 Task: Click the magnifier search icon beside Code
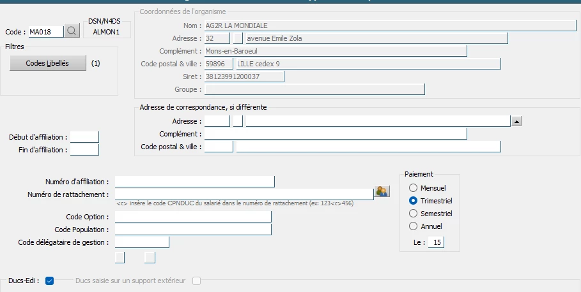(72, 31)
